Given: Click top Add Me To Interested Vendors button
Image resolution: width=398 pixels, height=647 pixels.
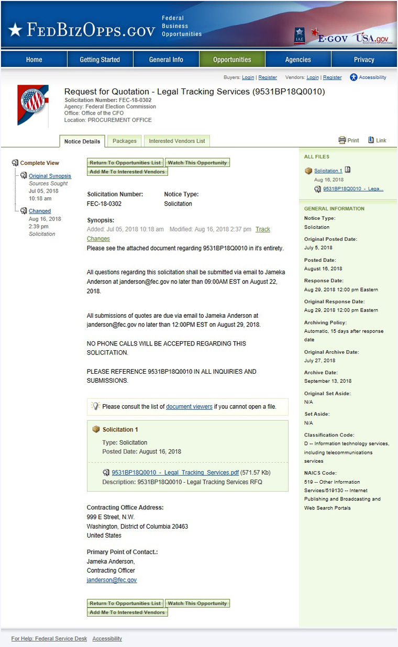Looking at the screenshot, I should 127,172.
